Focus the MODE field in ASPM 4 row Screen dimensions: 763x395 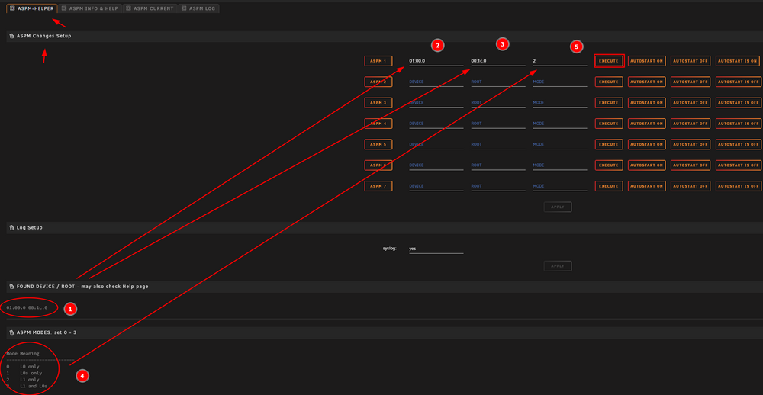(x=559, y=124)
